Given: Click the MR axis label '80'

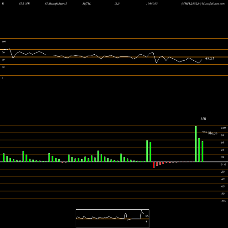Looking at the screenshot, I should tap(223, 135).
